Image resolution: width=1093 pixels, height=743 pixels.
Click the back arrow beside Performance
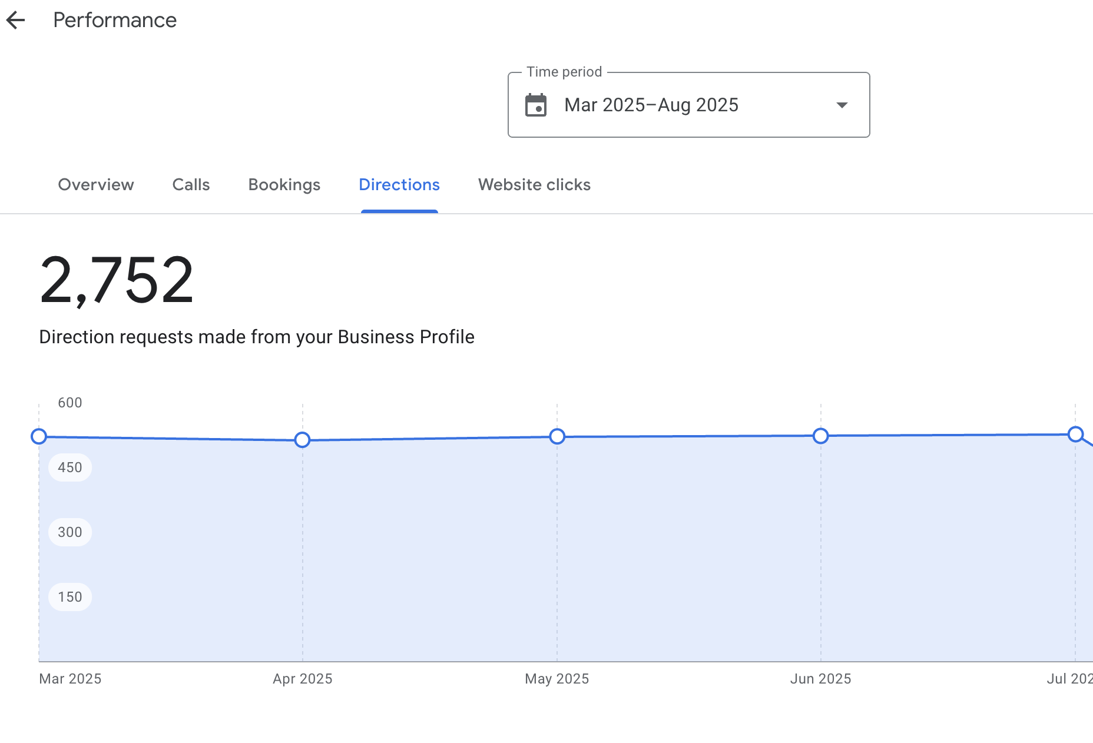click(16, 20)
